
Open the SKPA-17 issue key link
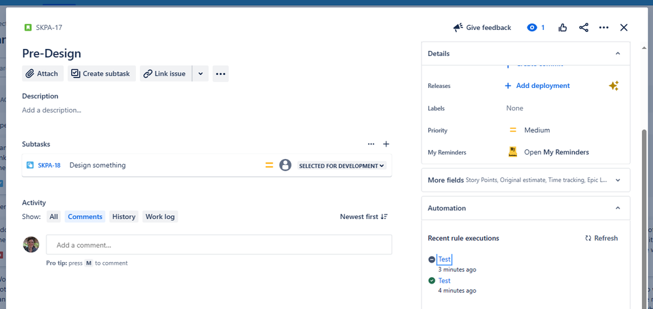coord(49,28)
